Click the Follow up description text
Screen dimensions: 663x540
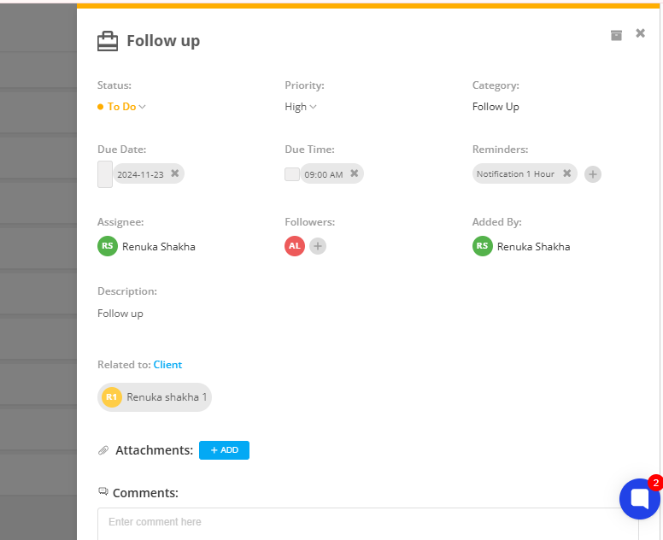pyautogui.click(x=120, y=314)
